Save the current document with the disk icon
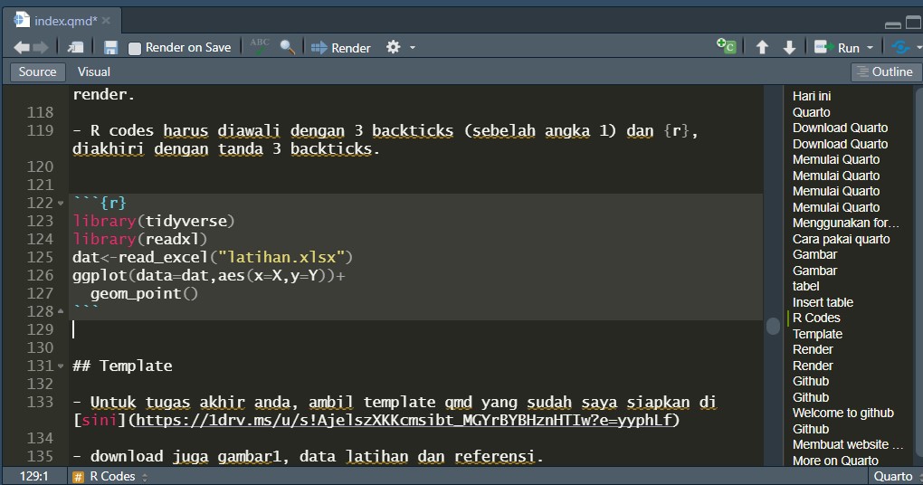Screen dimensions: 923x485 110,47
